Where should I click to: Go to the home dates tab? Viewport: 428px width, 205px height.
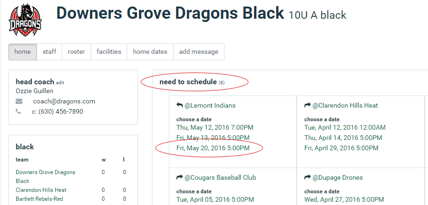[150, 52]
